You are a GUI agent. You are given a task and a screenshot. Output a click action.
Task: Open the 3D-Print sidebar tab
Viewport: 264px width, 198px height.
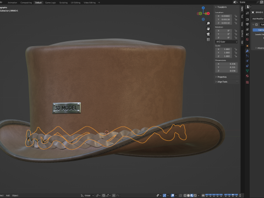[242, 34]
